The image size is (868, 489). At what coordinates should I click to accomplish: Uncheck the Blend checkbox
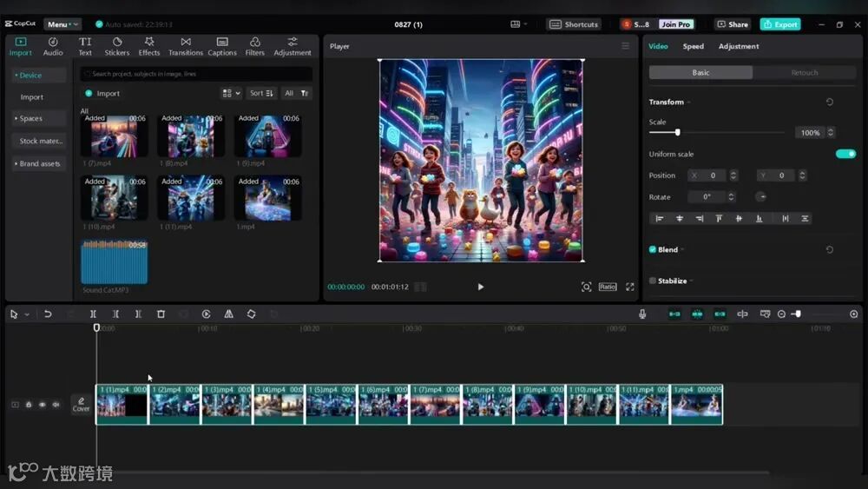[653, 249]
